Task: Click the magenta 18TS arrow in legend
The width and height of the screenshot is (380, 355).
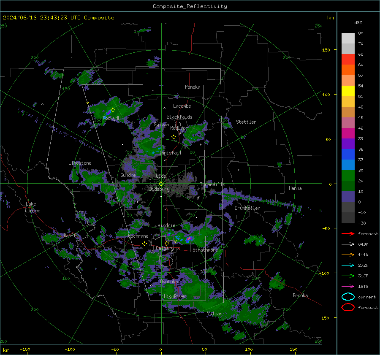Action: [348, 287]
